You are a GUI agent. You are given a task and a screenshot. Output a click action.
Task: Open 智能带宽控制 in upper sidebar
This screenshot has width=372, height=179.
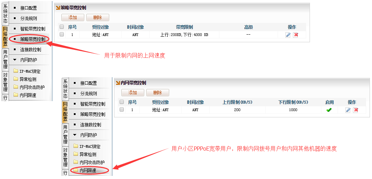pyautogui.click(x=33, y=29)
